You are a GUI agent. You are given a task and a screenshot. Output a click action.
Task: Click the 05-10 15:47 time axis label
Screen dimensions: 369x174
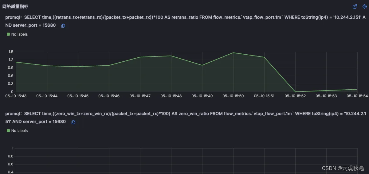140,96
